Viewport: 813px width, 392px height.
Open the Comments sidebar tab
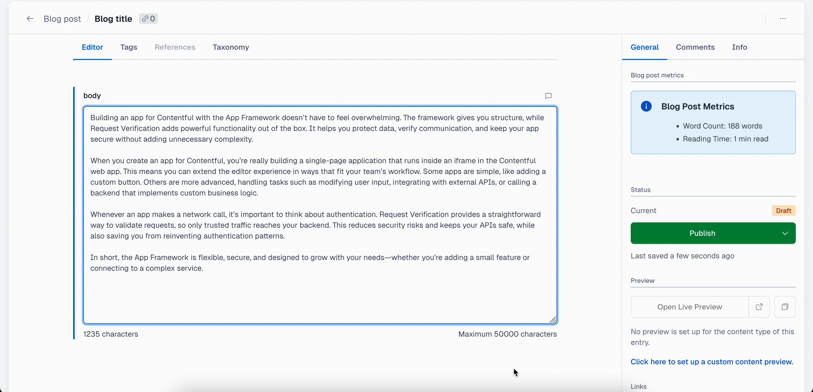pyautogui.click(x=695, y=47)
